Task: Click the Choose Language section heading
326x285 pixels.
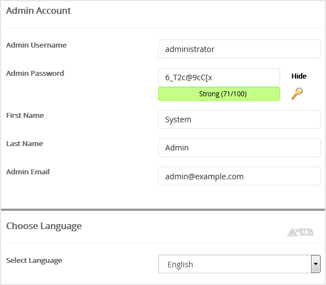Action: (44, 226)
